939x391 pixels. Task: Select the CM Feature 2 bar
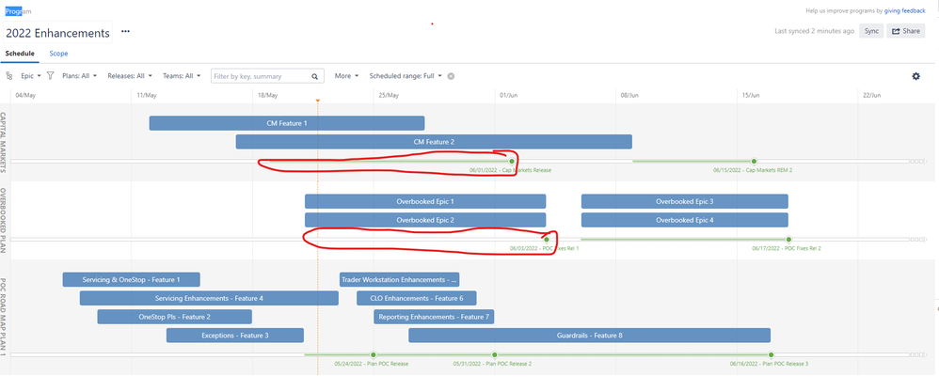tap(434, 142)
